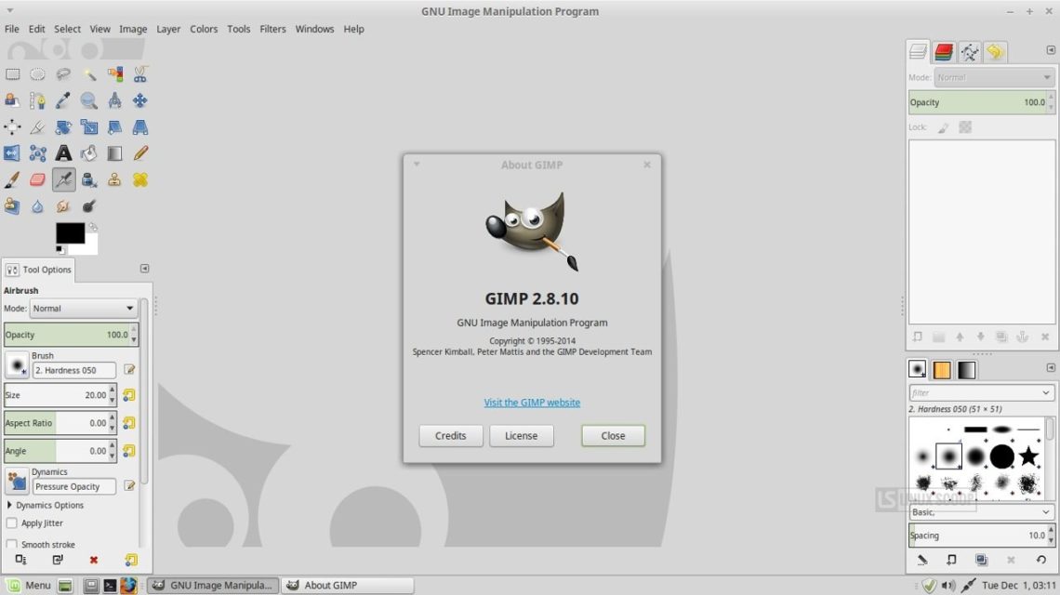Activate the Bucket Fill tool
This screenshot has width=1060, height=595.
(88, 153)
